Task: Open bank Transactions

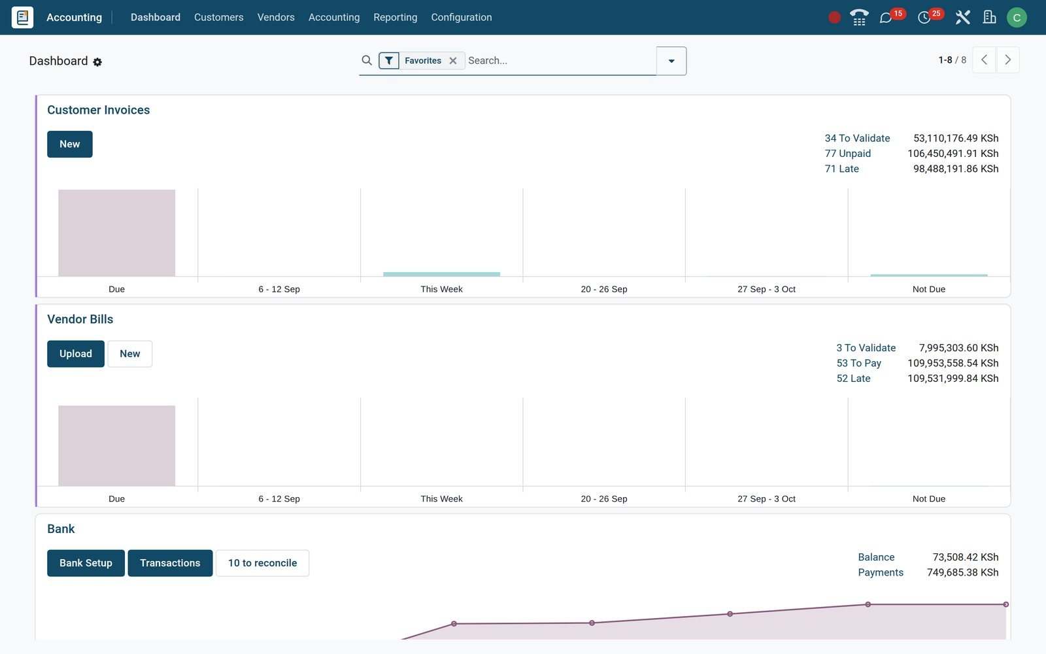Action: point(170,563)
